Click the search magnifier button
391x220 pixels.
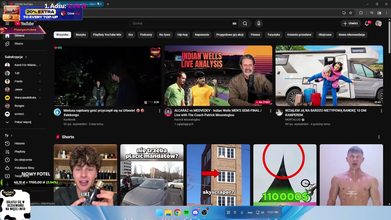245,24
